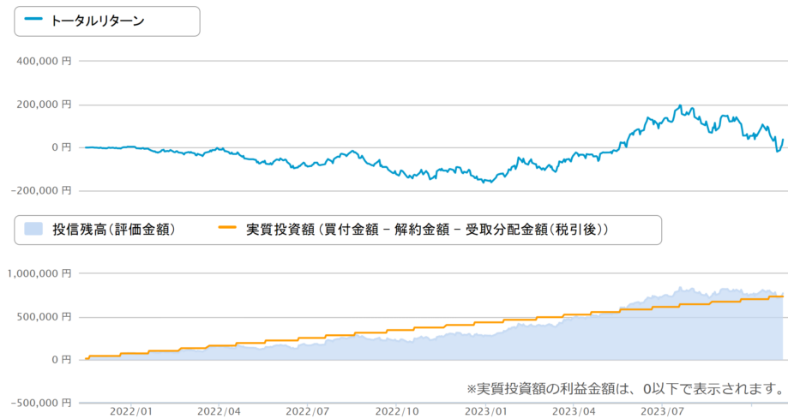Click the 200,000 円 y-axis label
This screenshot has width=788, height=419.
point(43,105)
